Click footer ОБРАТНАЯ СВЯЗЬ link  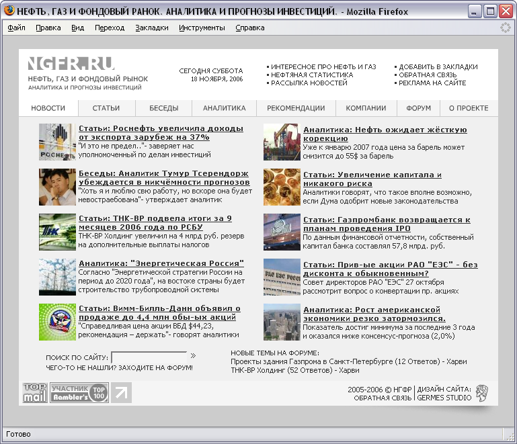[x=383, y=398]
